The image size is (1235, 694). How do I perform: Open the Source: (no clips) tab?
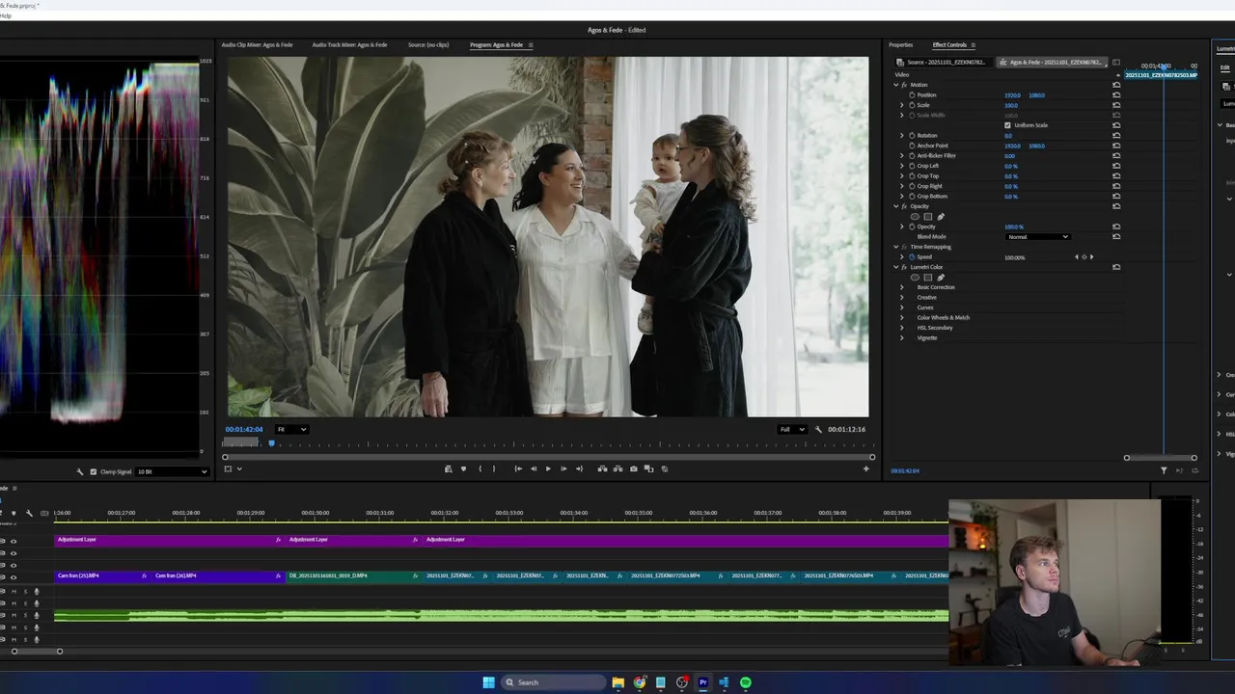(x=428, y=44)
